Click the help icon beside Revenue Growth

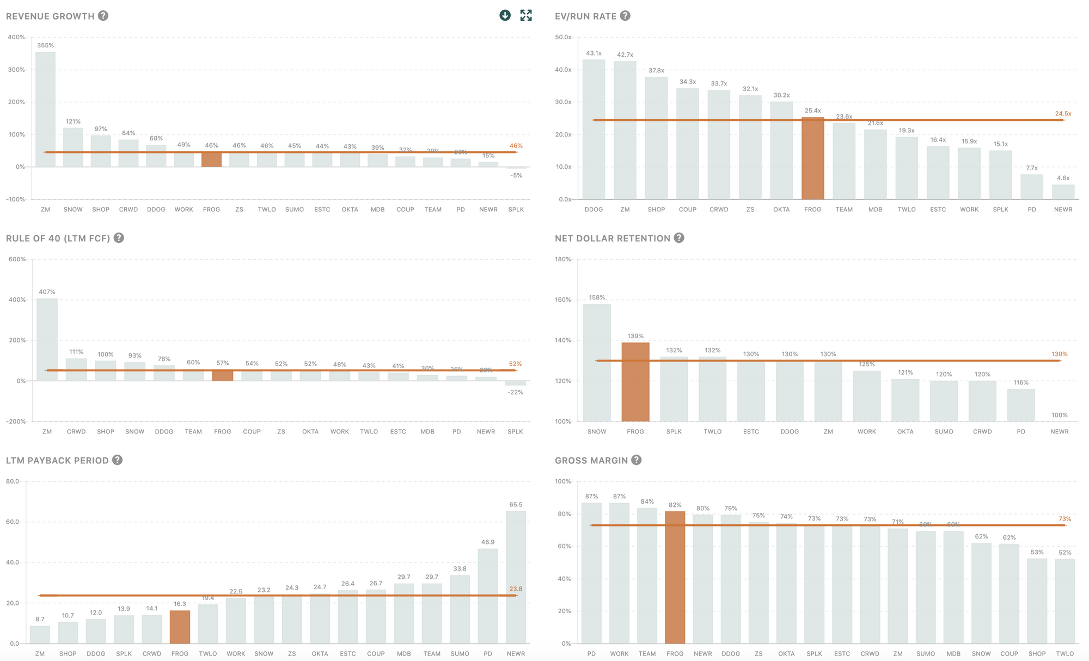pos(103,16)
